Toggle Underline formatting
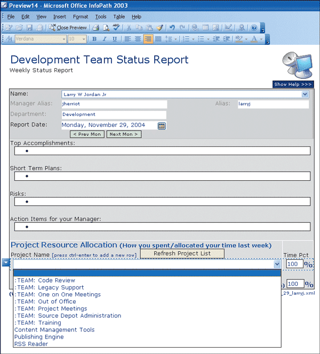 click(x=115, y=39)
